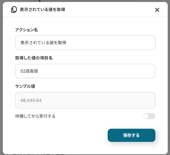The image size is (170, 155).
Task: Click the teal vertical bar behind the dialog
Action: coord(40,1)
